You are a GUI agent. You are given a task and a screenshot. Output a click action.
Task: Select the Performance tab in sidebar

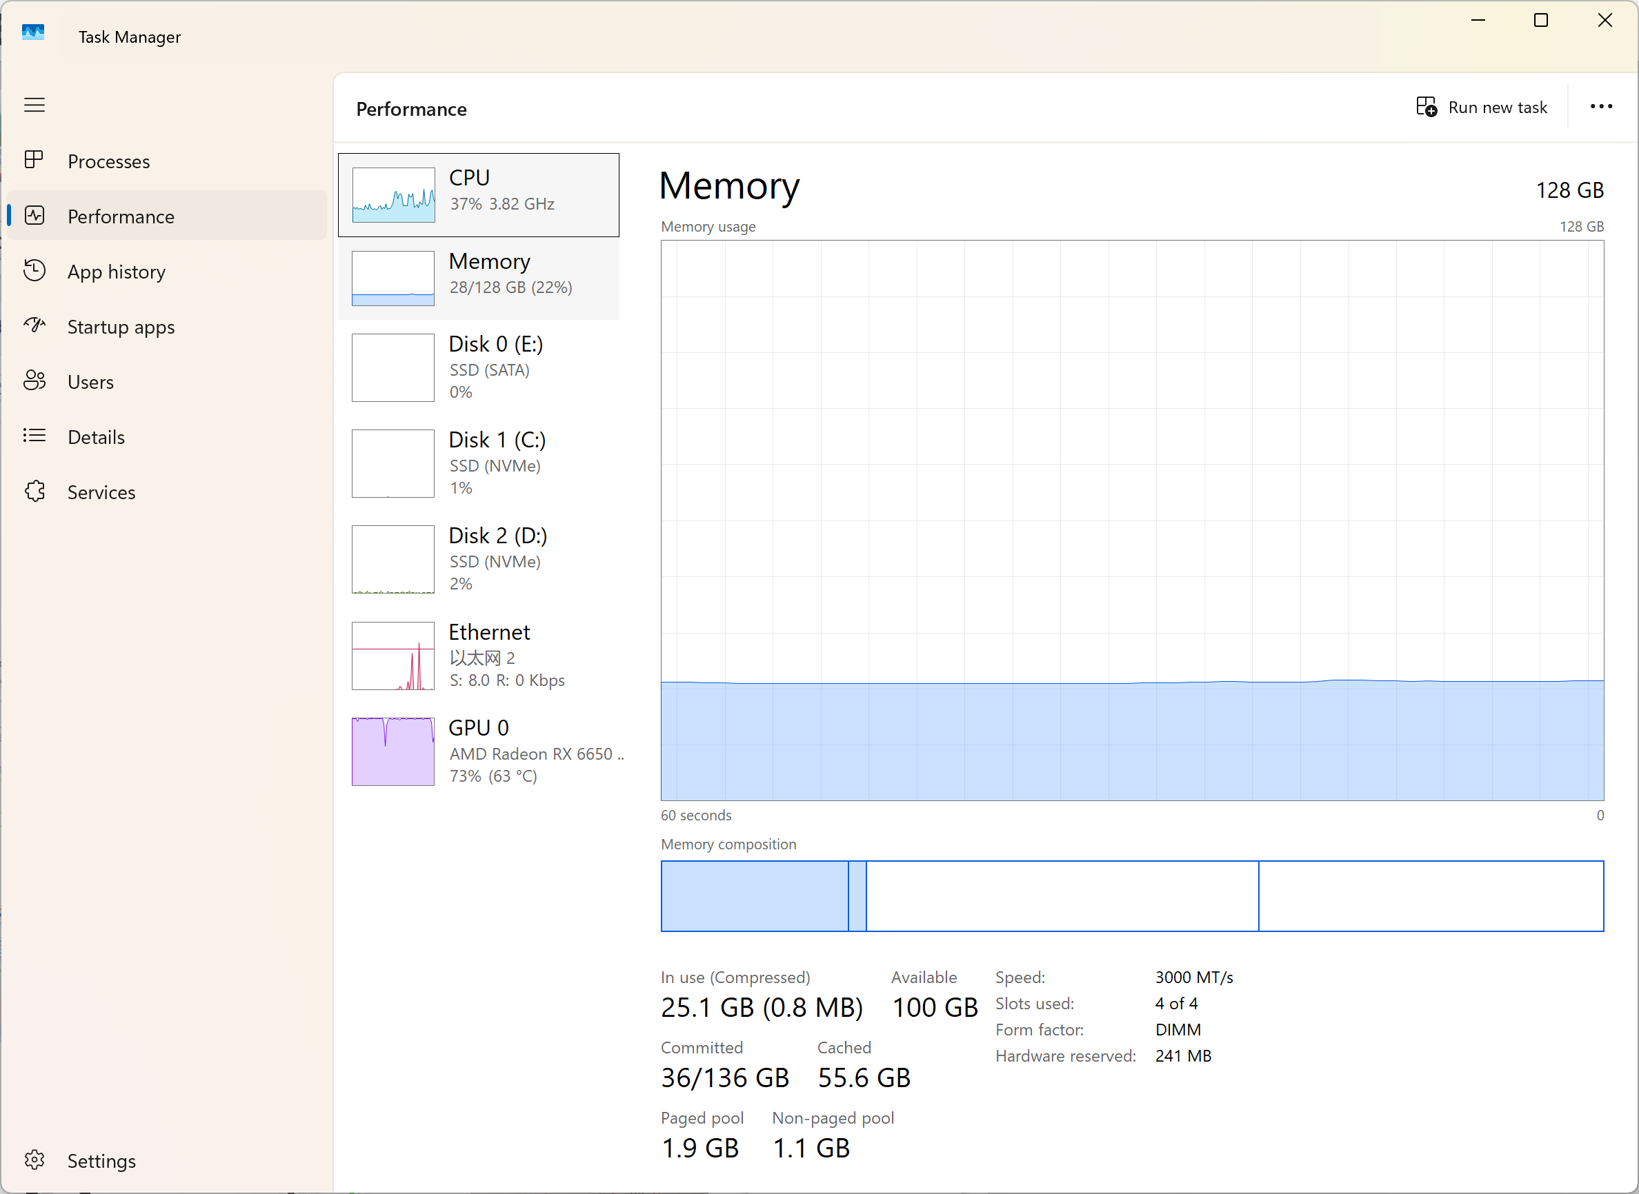(121, 216)
